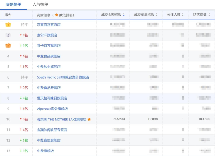Sort by 关注人数 column arrows

(x=183, y=15)
